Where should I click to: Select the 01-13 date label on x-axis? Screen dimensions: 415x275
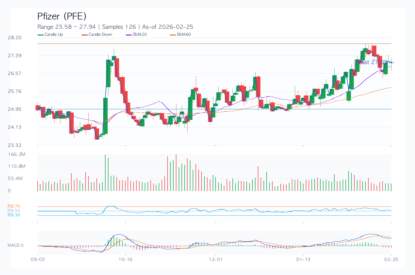[x=303, y=259]
